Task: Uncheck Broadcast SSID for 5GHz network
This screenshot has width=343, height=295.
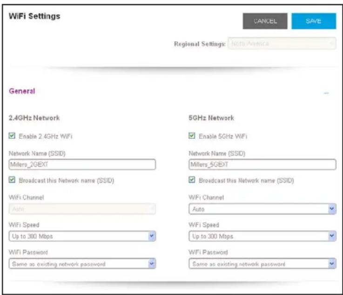Action: pos(192,180)
